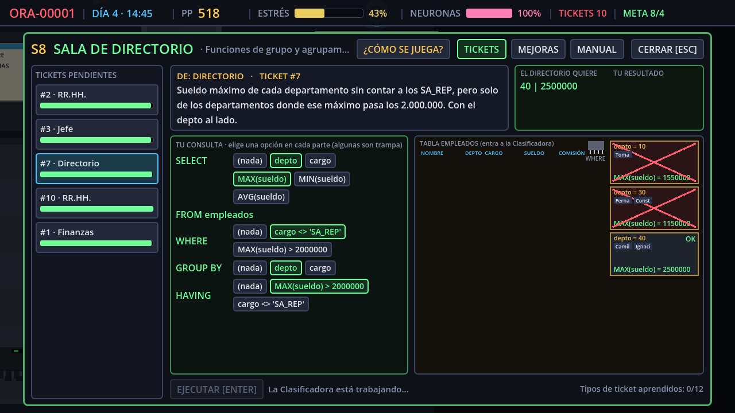Open the ¿CÓMO SE JUEGA? help
The image size is (735, 413).
click(403, 49)
